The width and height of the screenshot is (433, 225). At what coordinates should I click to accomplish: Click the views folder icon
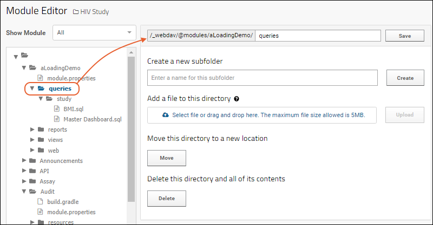[41, 140]
